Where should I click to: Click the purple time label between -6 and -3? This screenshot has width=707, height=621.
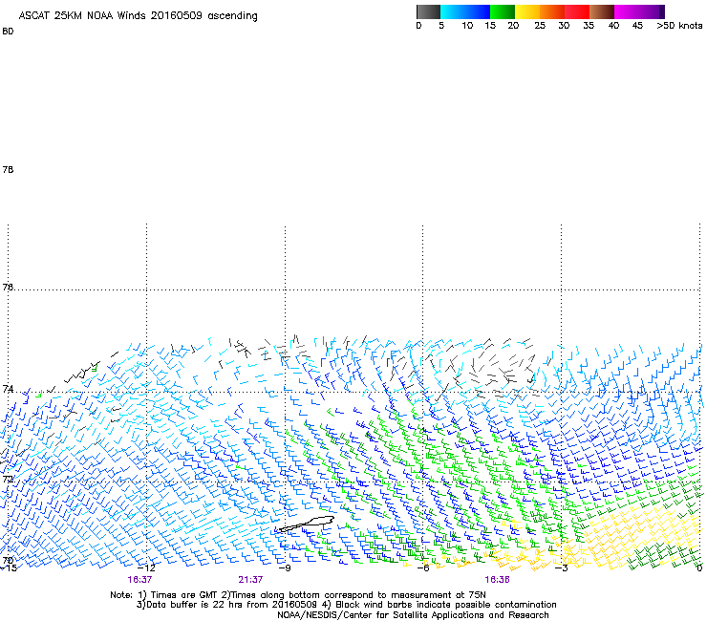coord(497,580)
